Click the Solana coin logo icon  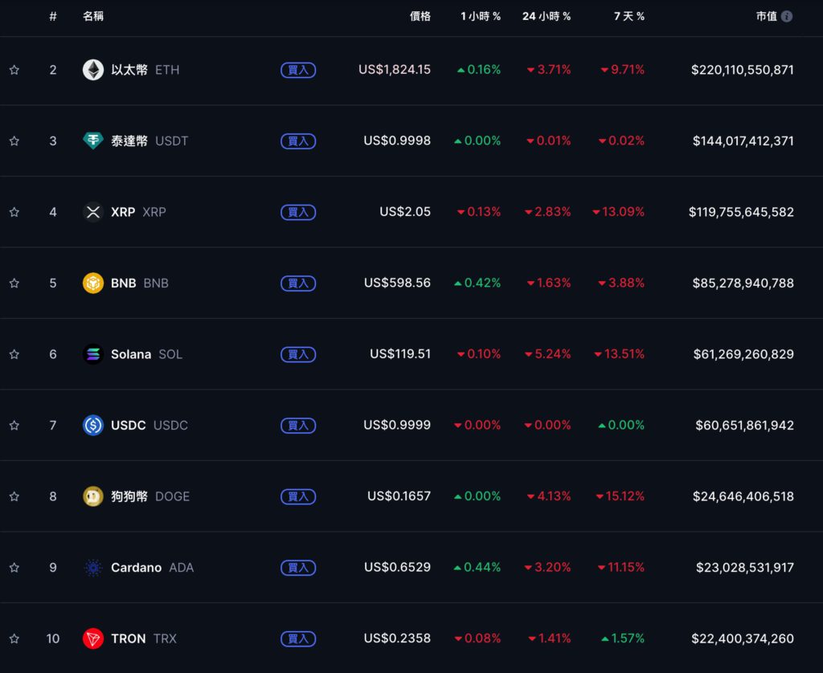[x=93, y=354]
